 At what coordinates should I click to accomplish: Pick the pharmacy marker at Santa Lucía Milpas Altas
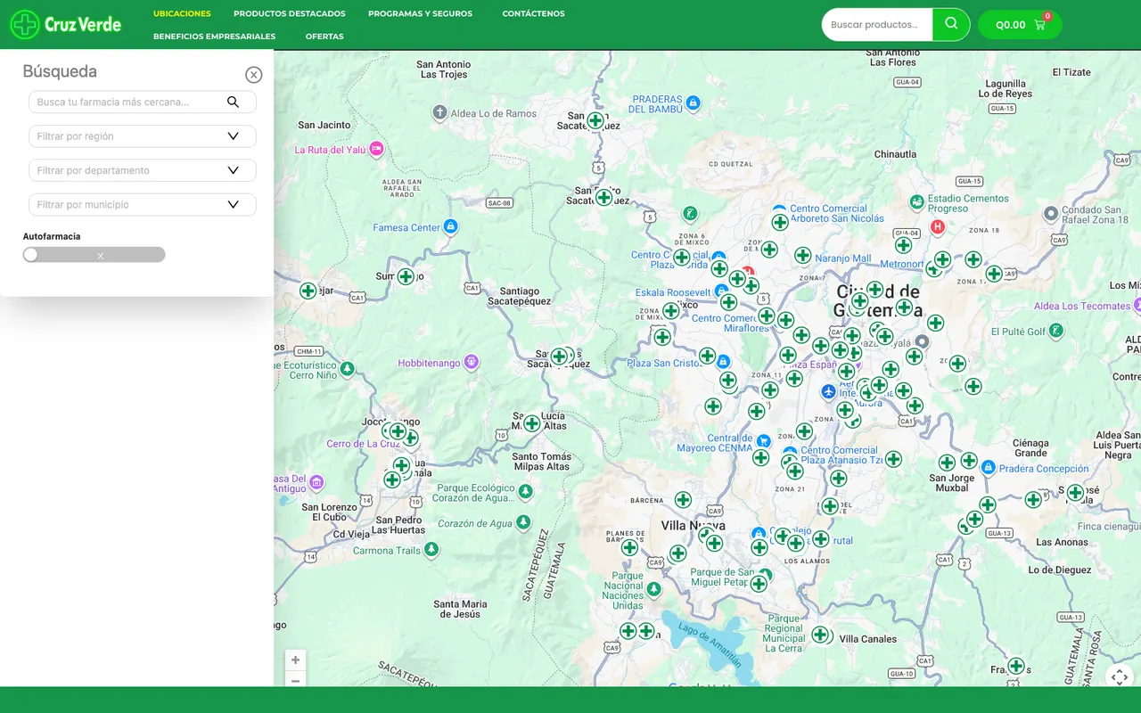pos(532,423)
